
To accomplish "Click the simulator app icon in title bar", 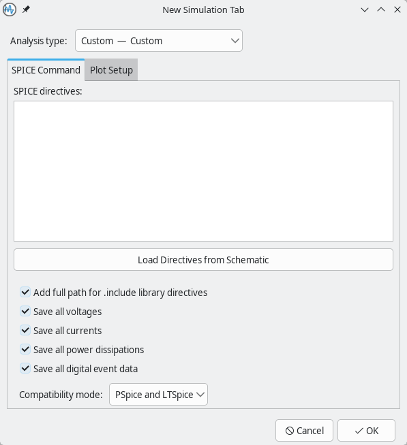I will tap(10, 10).
